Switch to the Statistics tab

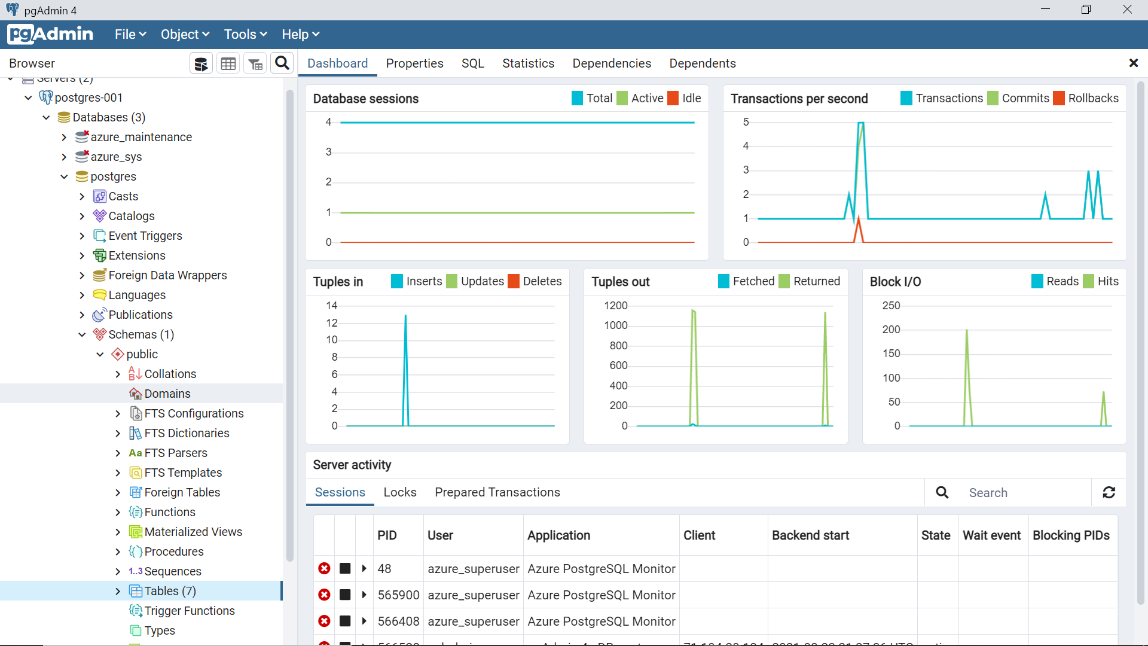point(528,63)
